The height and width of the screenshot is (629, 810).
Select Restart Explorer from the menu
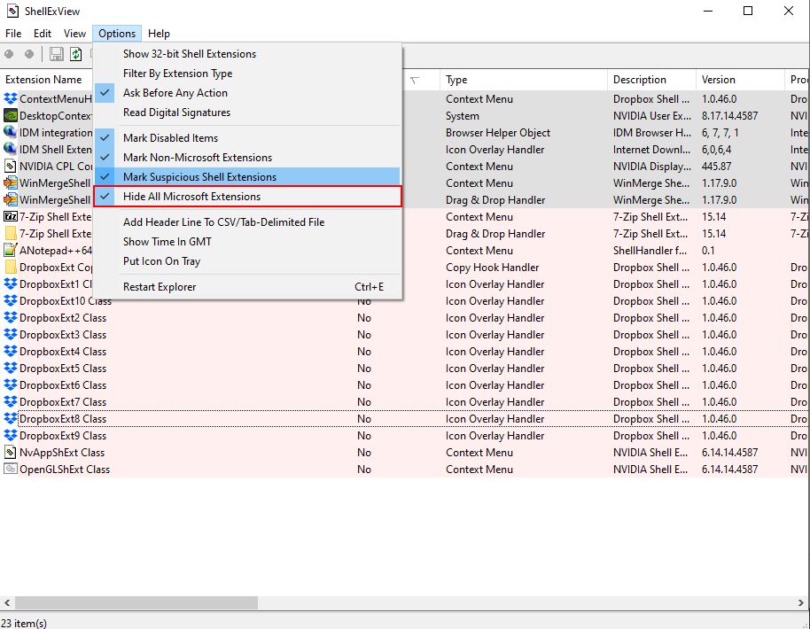[x=247, y=287]
